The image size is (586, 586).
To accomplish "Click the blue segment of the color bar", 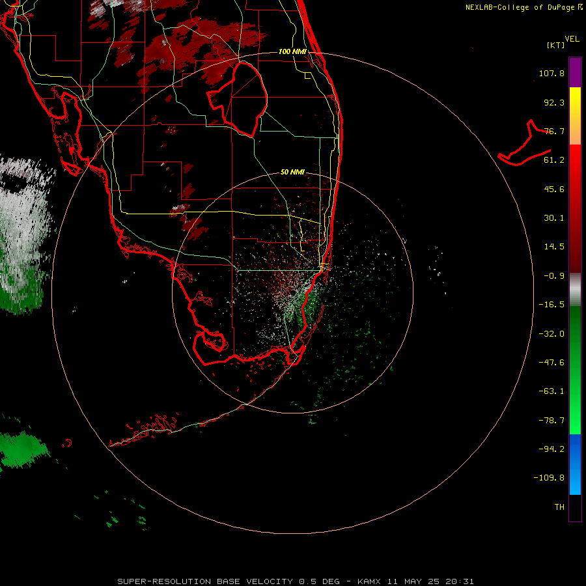I will click(575, 464).
